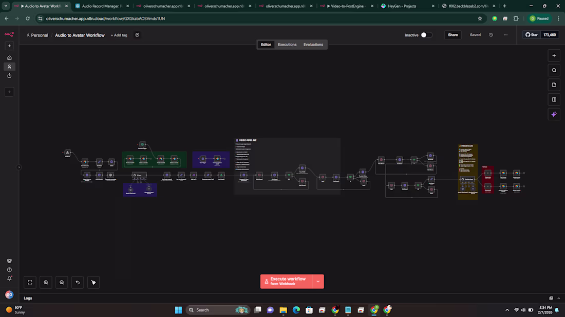Click Execute workflow from Webhook
Screen dimensions: 565x317
pos(286,282)
